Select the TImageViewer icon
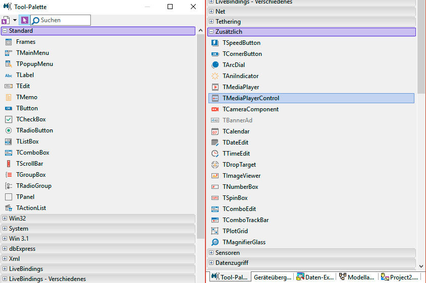This screenshot has height=283, width=426. [215, 176]
